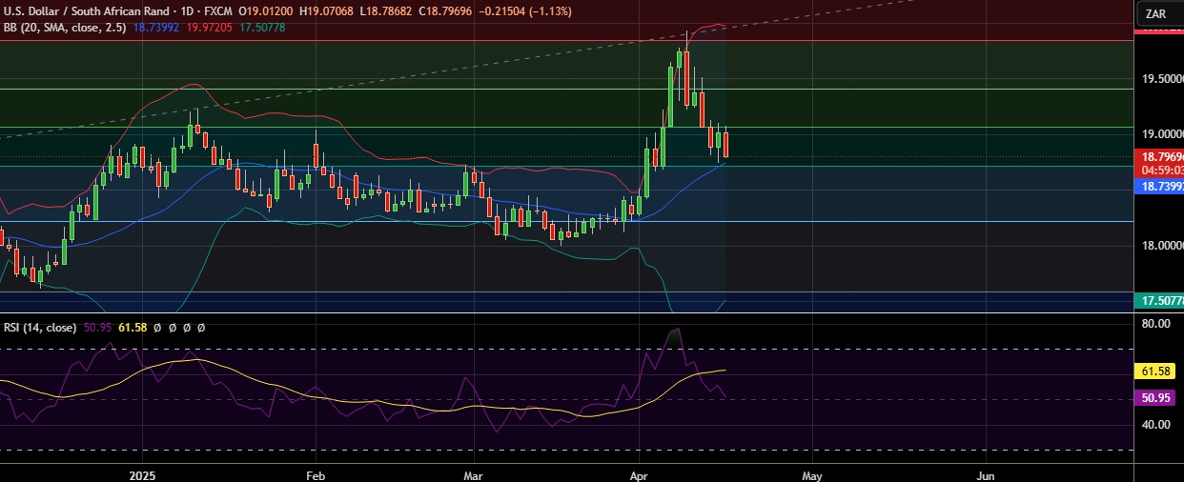
Task: Click the green 17.50778 price axis tag
Action: point(1159,301)
